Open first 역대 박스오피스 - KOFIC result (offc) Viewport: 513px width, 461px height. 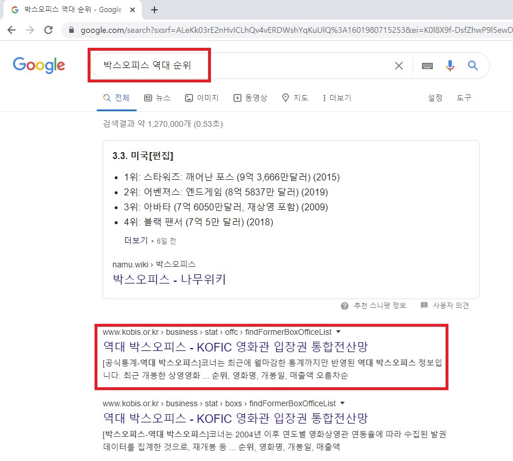point(236,347)
